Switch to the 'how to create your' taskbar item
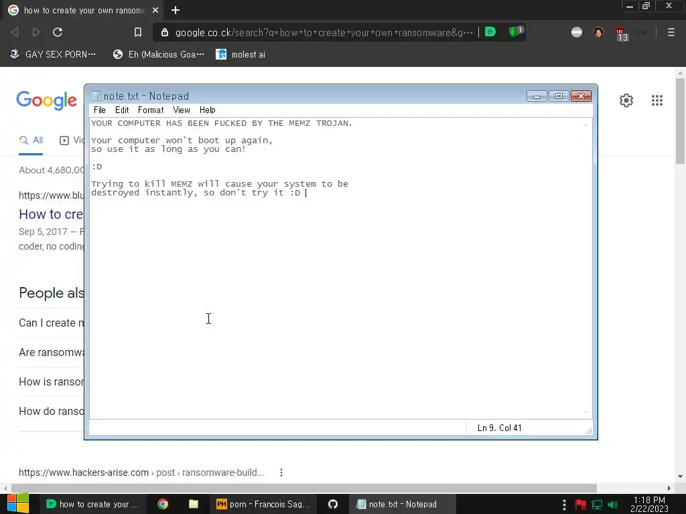Viewport: 686px width, 514px height. point(92,504)
